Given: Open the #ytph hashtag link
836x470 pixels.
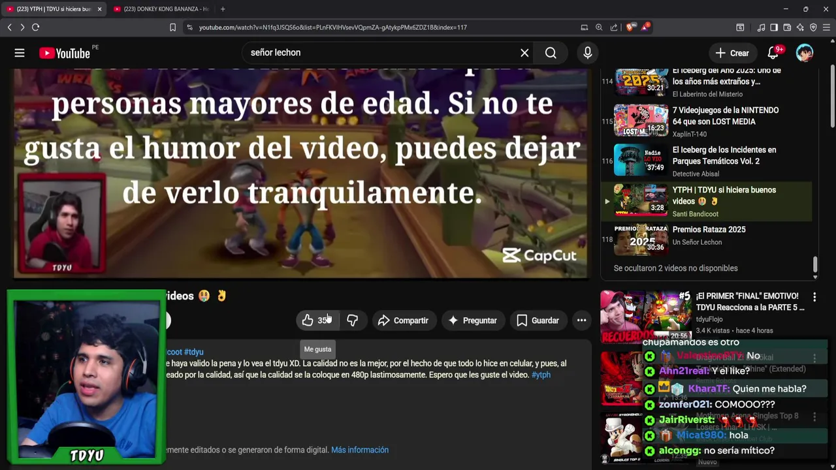Looking at the screenshot, I should (541, 375).
